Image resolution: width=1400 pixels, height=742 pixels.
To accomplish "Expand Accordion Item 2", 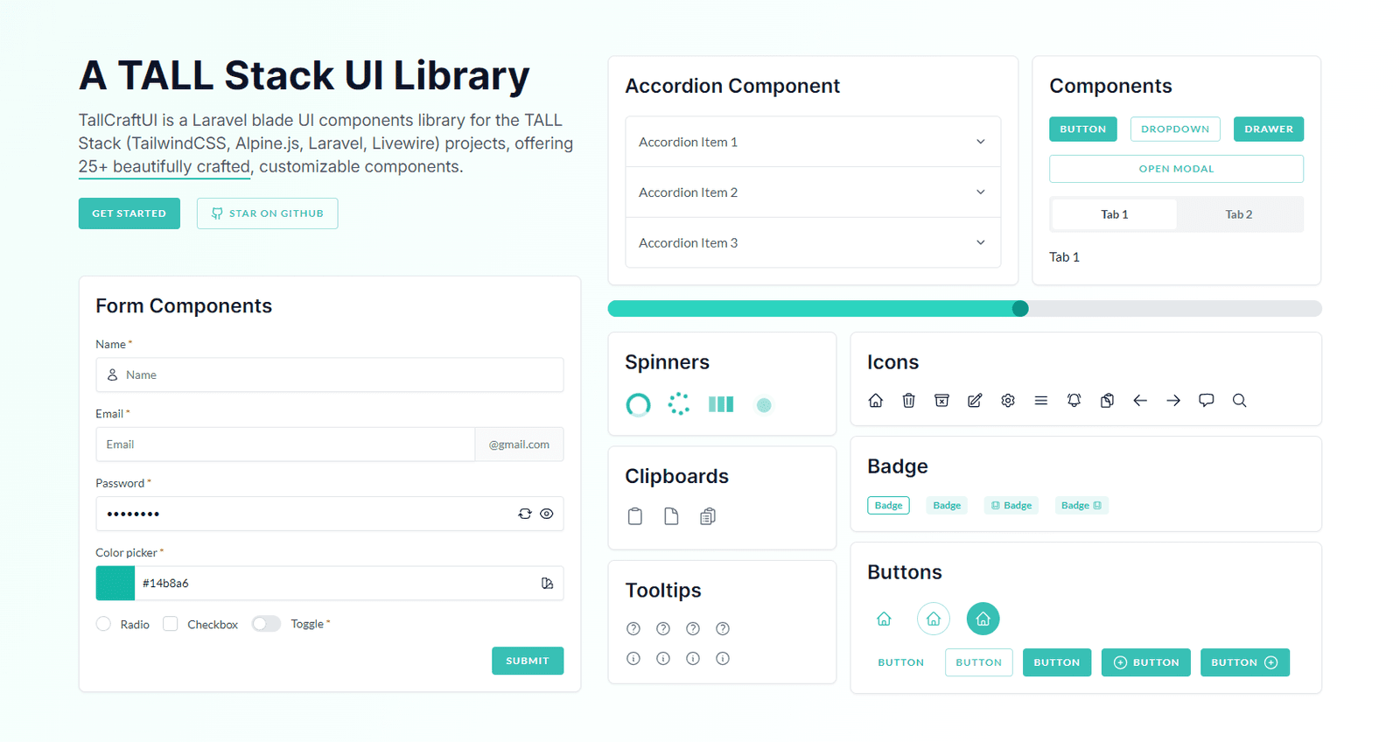I will [x=812, y=192].
